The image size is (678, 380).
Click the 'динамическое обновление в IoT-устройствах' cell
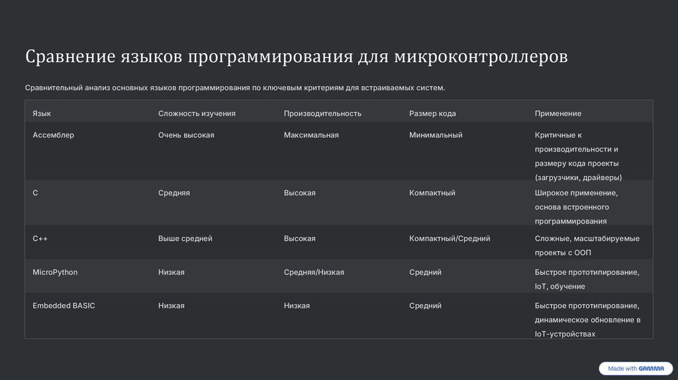588,320
